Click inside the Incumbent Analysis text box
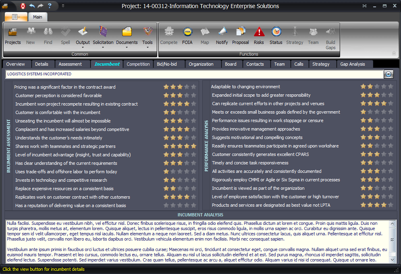 (197, 241)
